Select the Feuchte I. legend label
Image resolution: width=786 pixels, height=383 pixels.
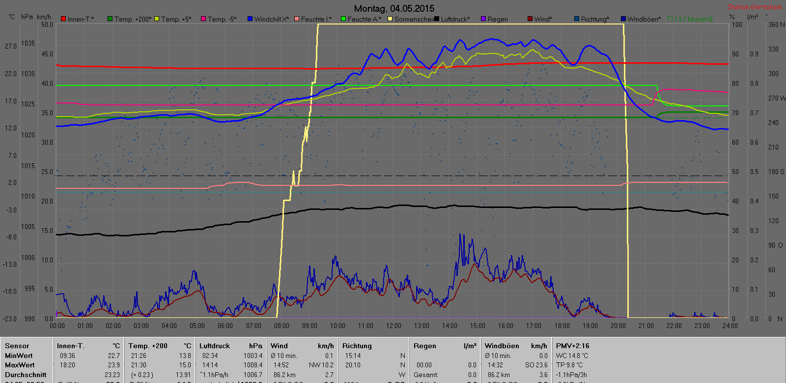pos(316,19)
